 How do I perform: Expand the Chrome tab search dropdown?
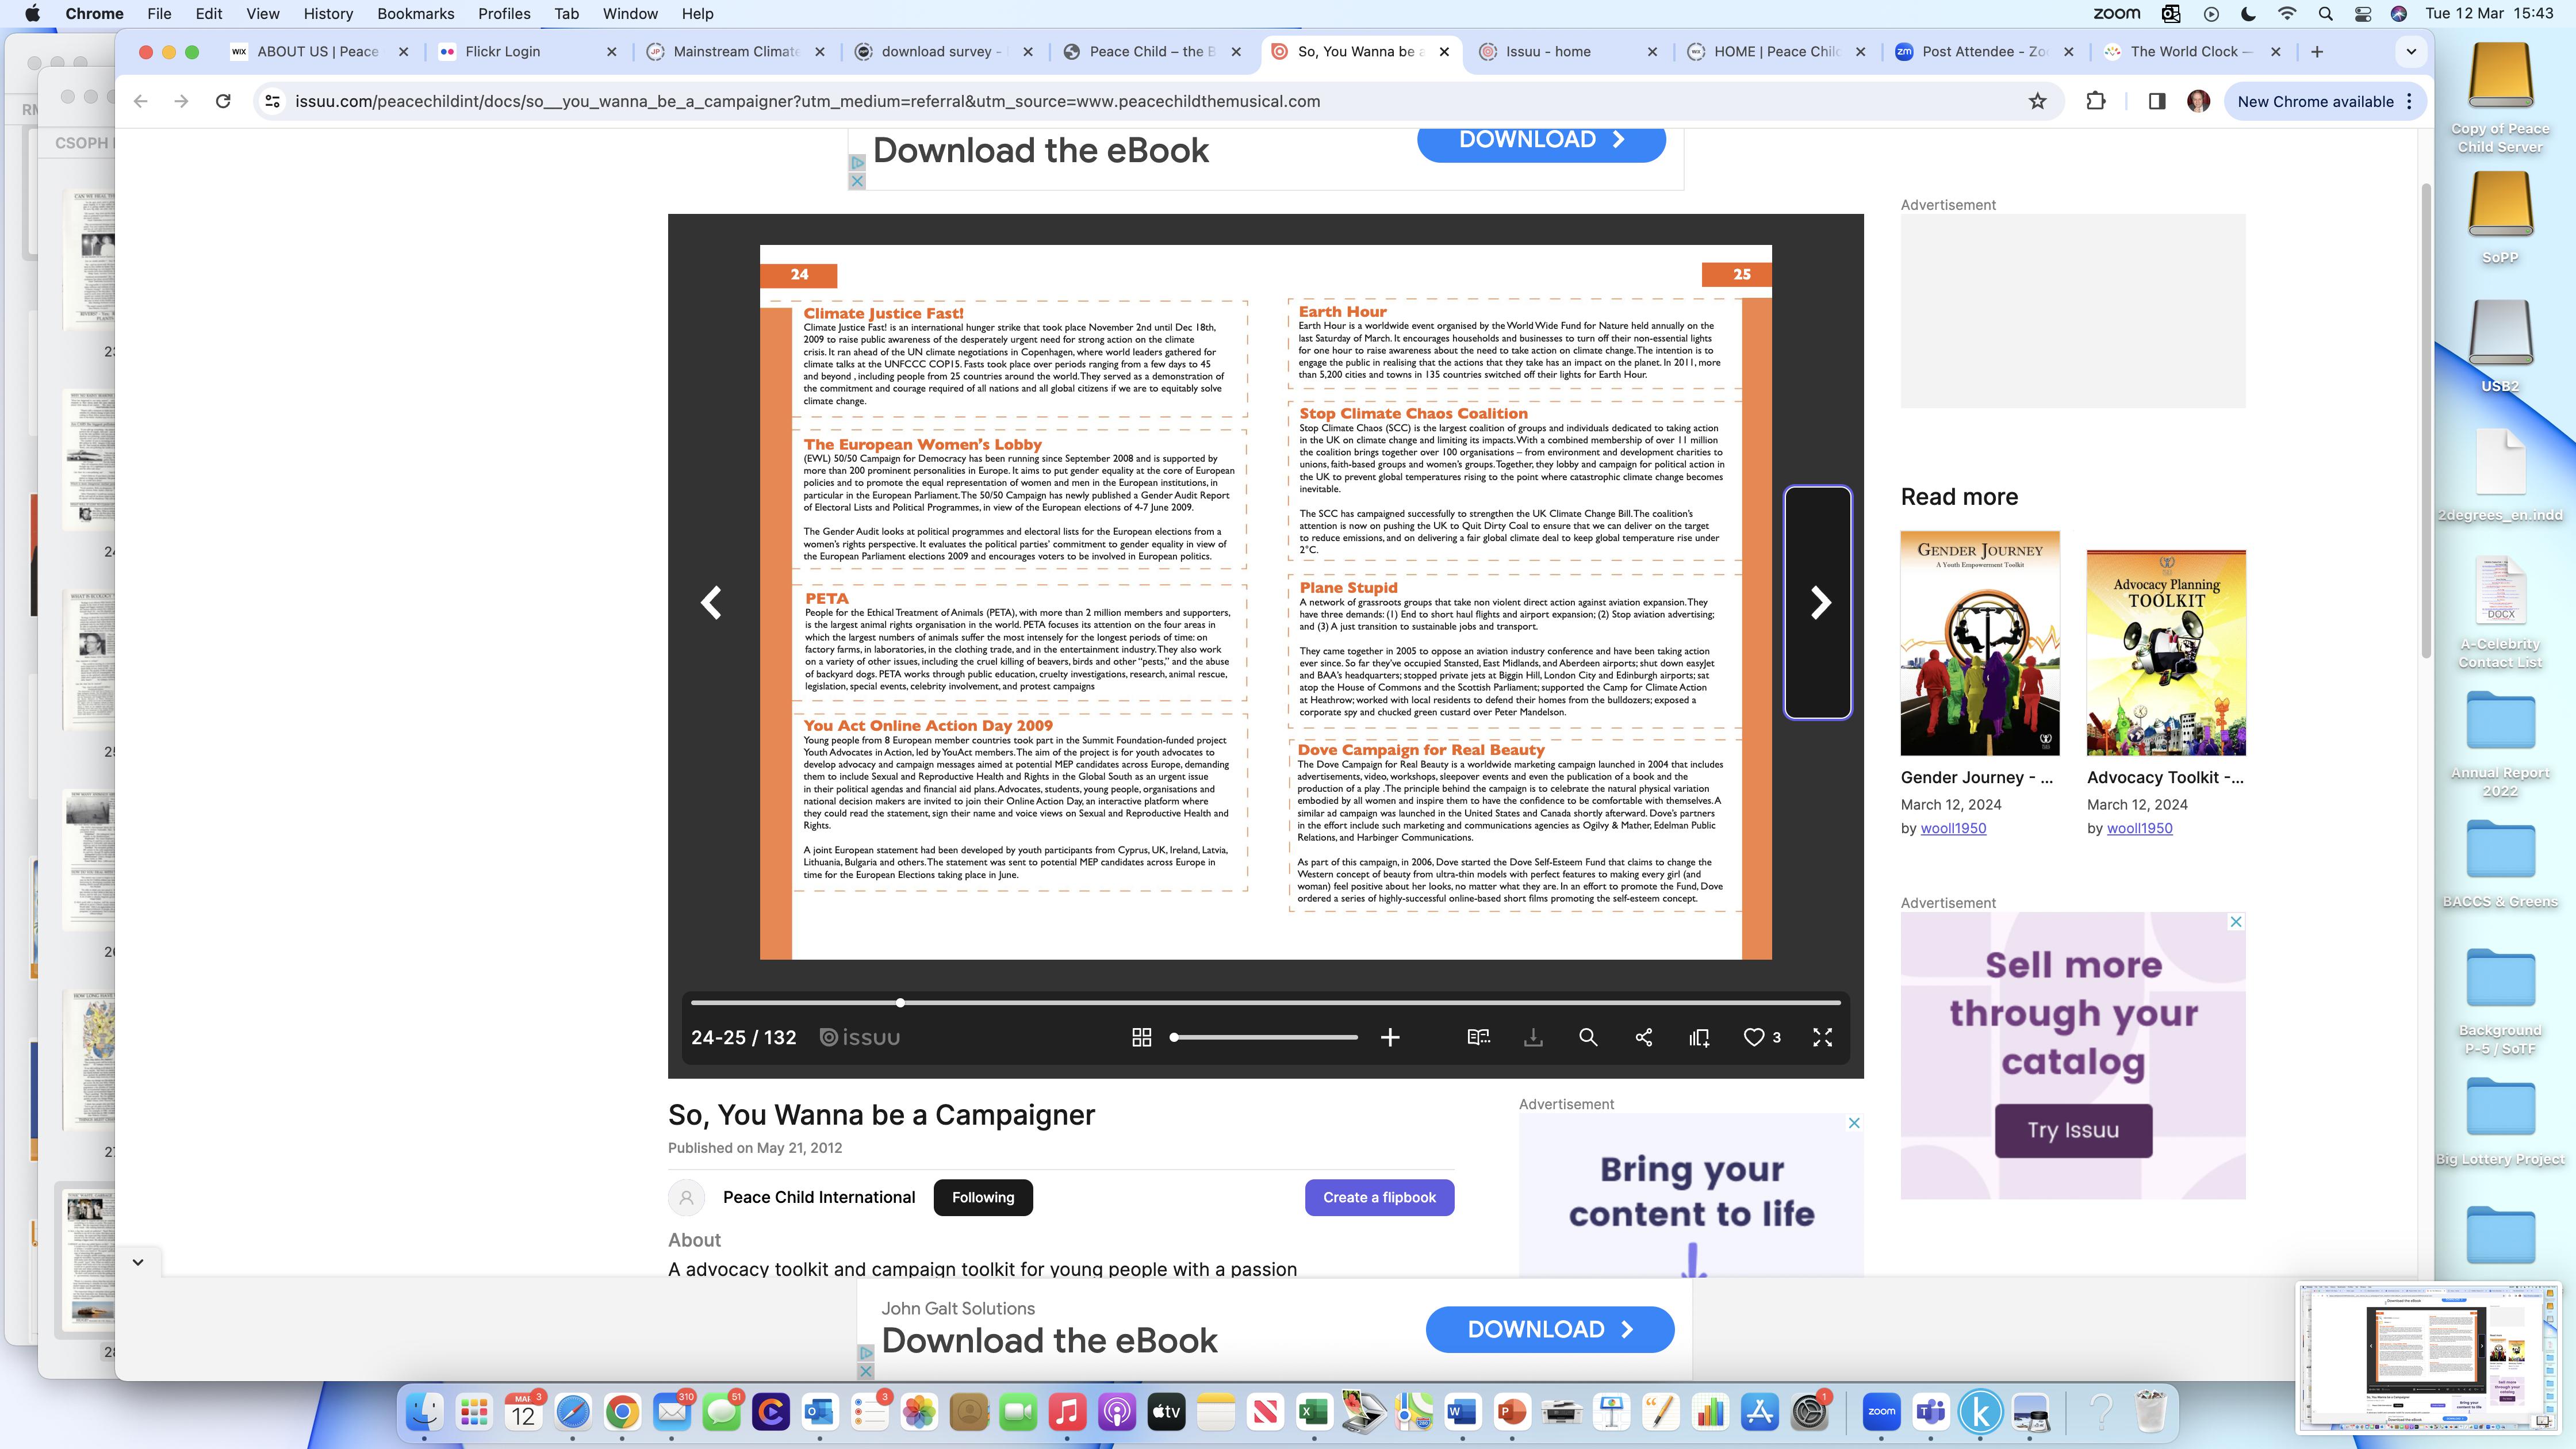click(2411, 51)
